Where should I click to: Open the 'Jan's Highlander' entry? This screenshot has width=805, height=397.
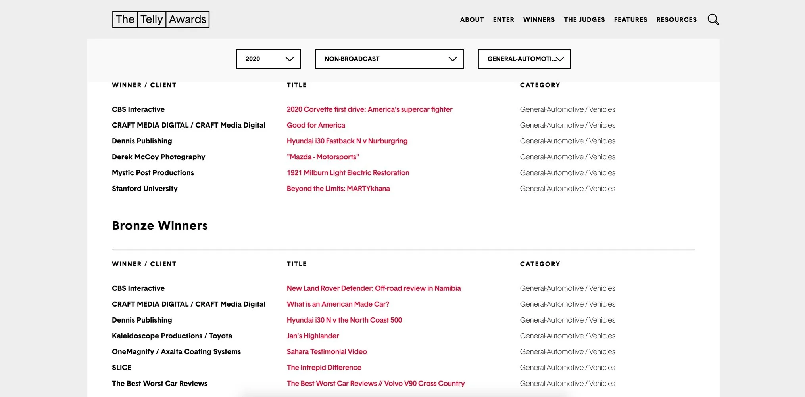(313, 336)
